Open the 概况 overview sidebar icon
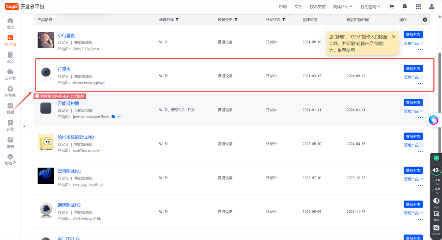Viewport: 442px width, 240px height. [x=10, y=23]
